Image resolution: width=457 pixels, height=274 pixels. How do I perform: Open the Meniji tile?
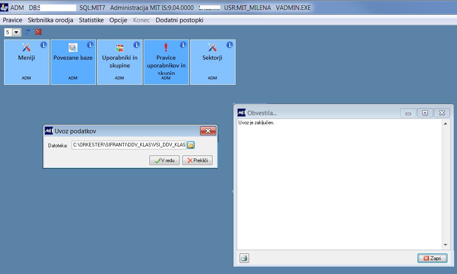pyautogui.click(x=26, y=62)
